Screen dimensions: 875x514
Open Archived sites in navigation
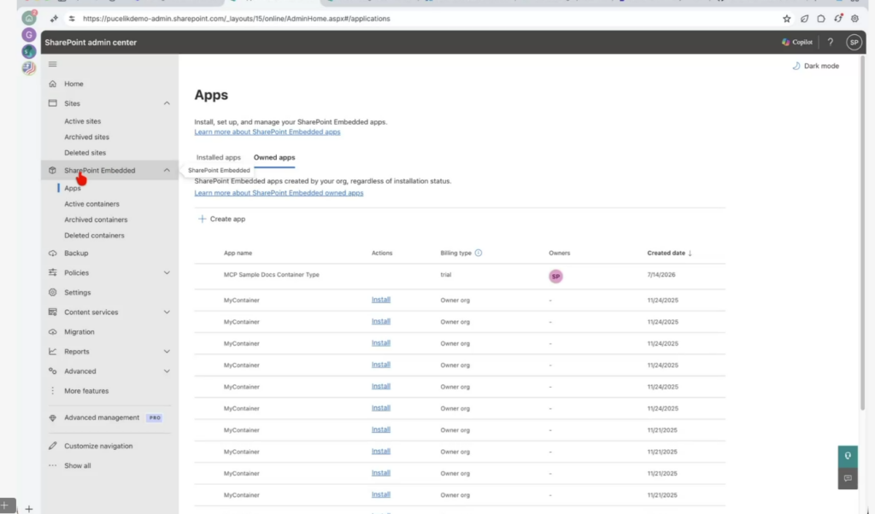86,137
